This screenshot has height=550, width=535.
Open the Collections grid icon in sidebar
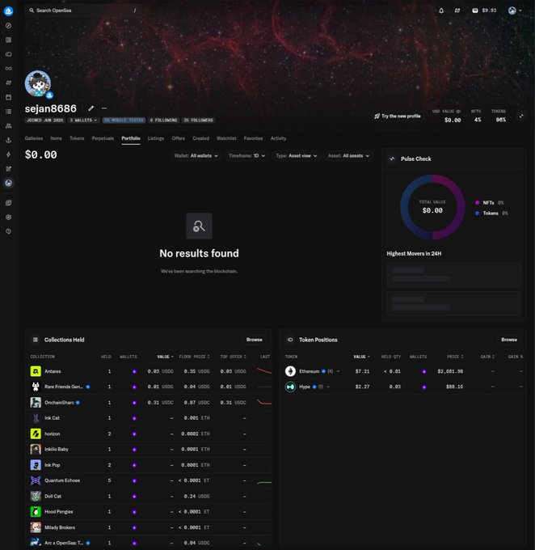[8, 40]
